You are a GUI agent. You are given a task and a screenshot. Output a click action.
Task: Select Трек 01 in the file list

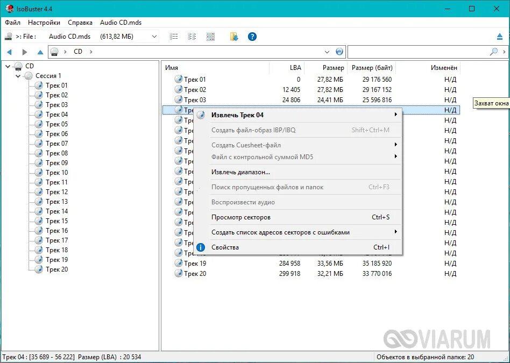(x=195, y=80)
